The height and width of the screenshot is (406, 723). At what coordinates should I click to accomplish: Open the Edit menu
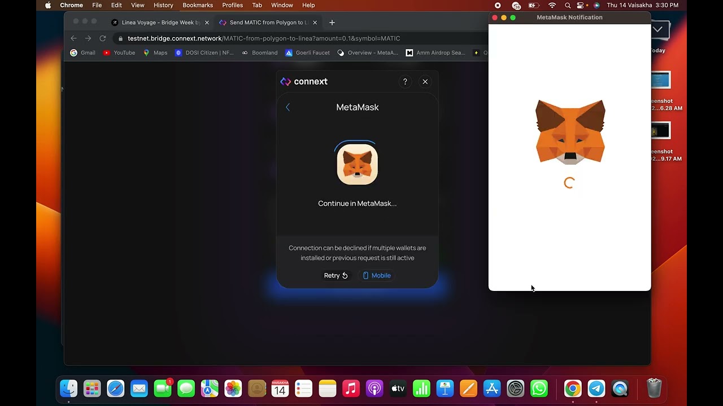116,5
